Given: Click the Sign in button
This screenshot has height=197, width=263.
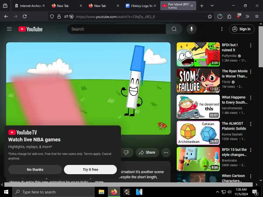Looking at the screenshot, I should 242,29.
